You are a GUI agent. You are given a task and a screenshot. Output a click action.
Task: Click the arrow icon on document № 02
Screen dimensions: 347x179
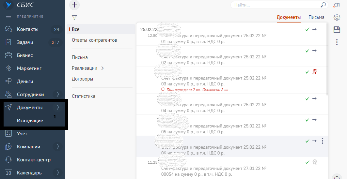click(x=314, y=51)
